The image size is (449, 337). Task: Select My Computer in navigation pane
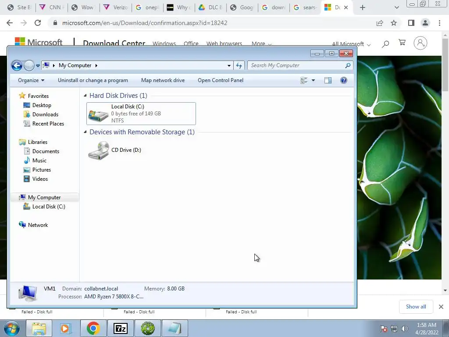(x=44, y=197)
